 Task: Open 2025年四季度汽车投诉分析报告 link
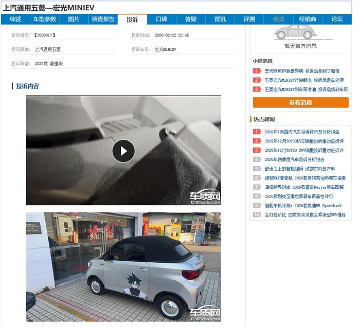pyautogui.click(x=294, y=159)
